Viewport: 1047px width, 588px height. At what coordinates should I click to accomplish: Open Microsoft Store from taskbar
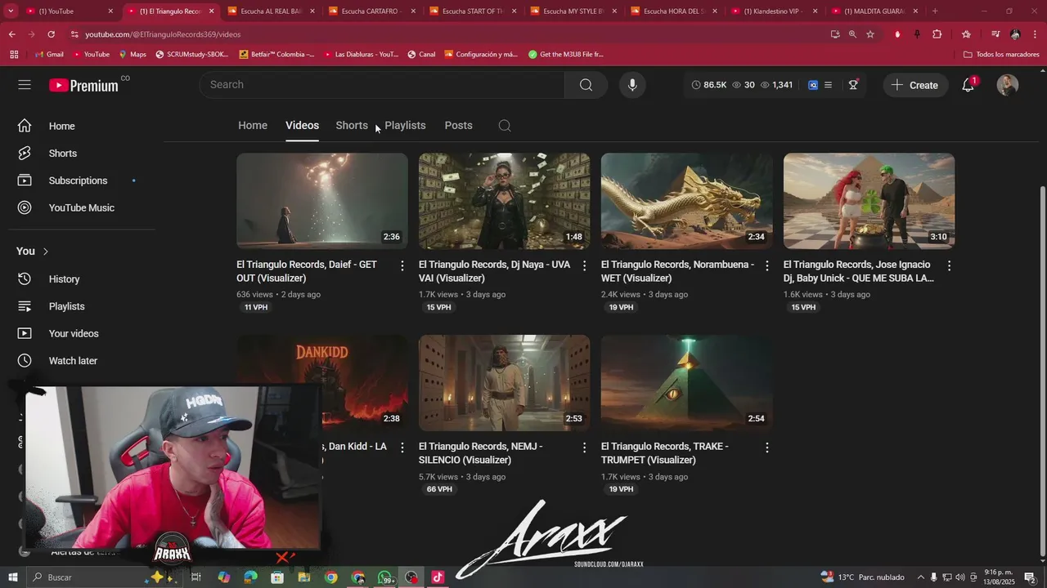pos(277,577)
